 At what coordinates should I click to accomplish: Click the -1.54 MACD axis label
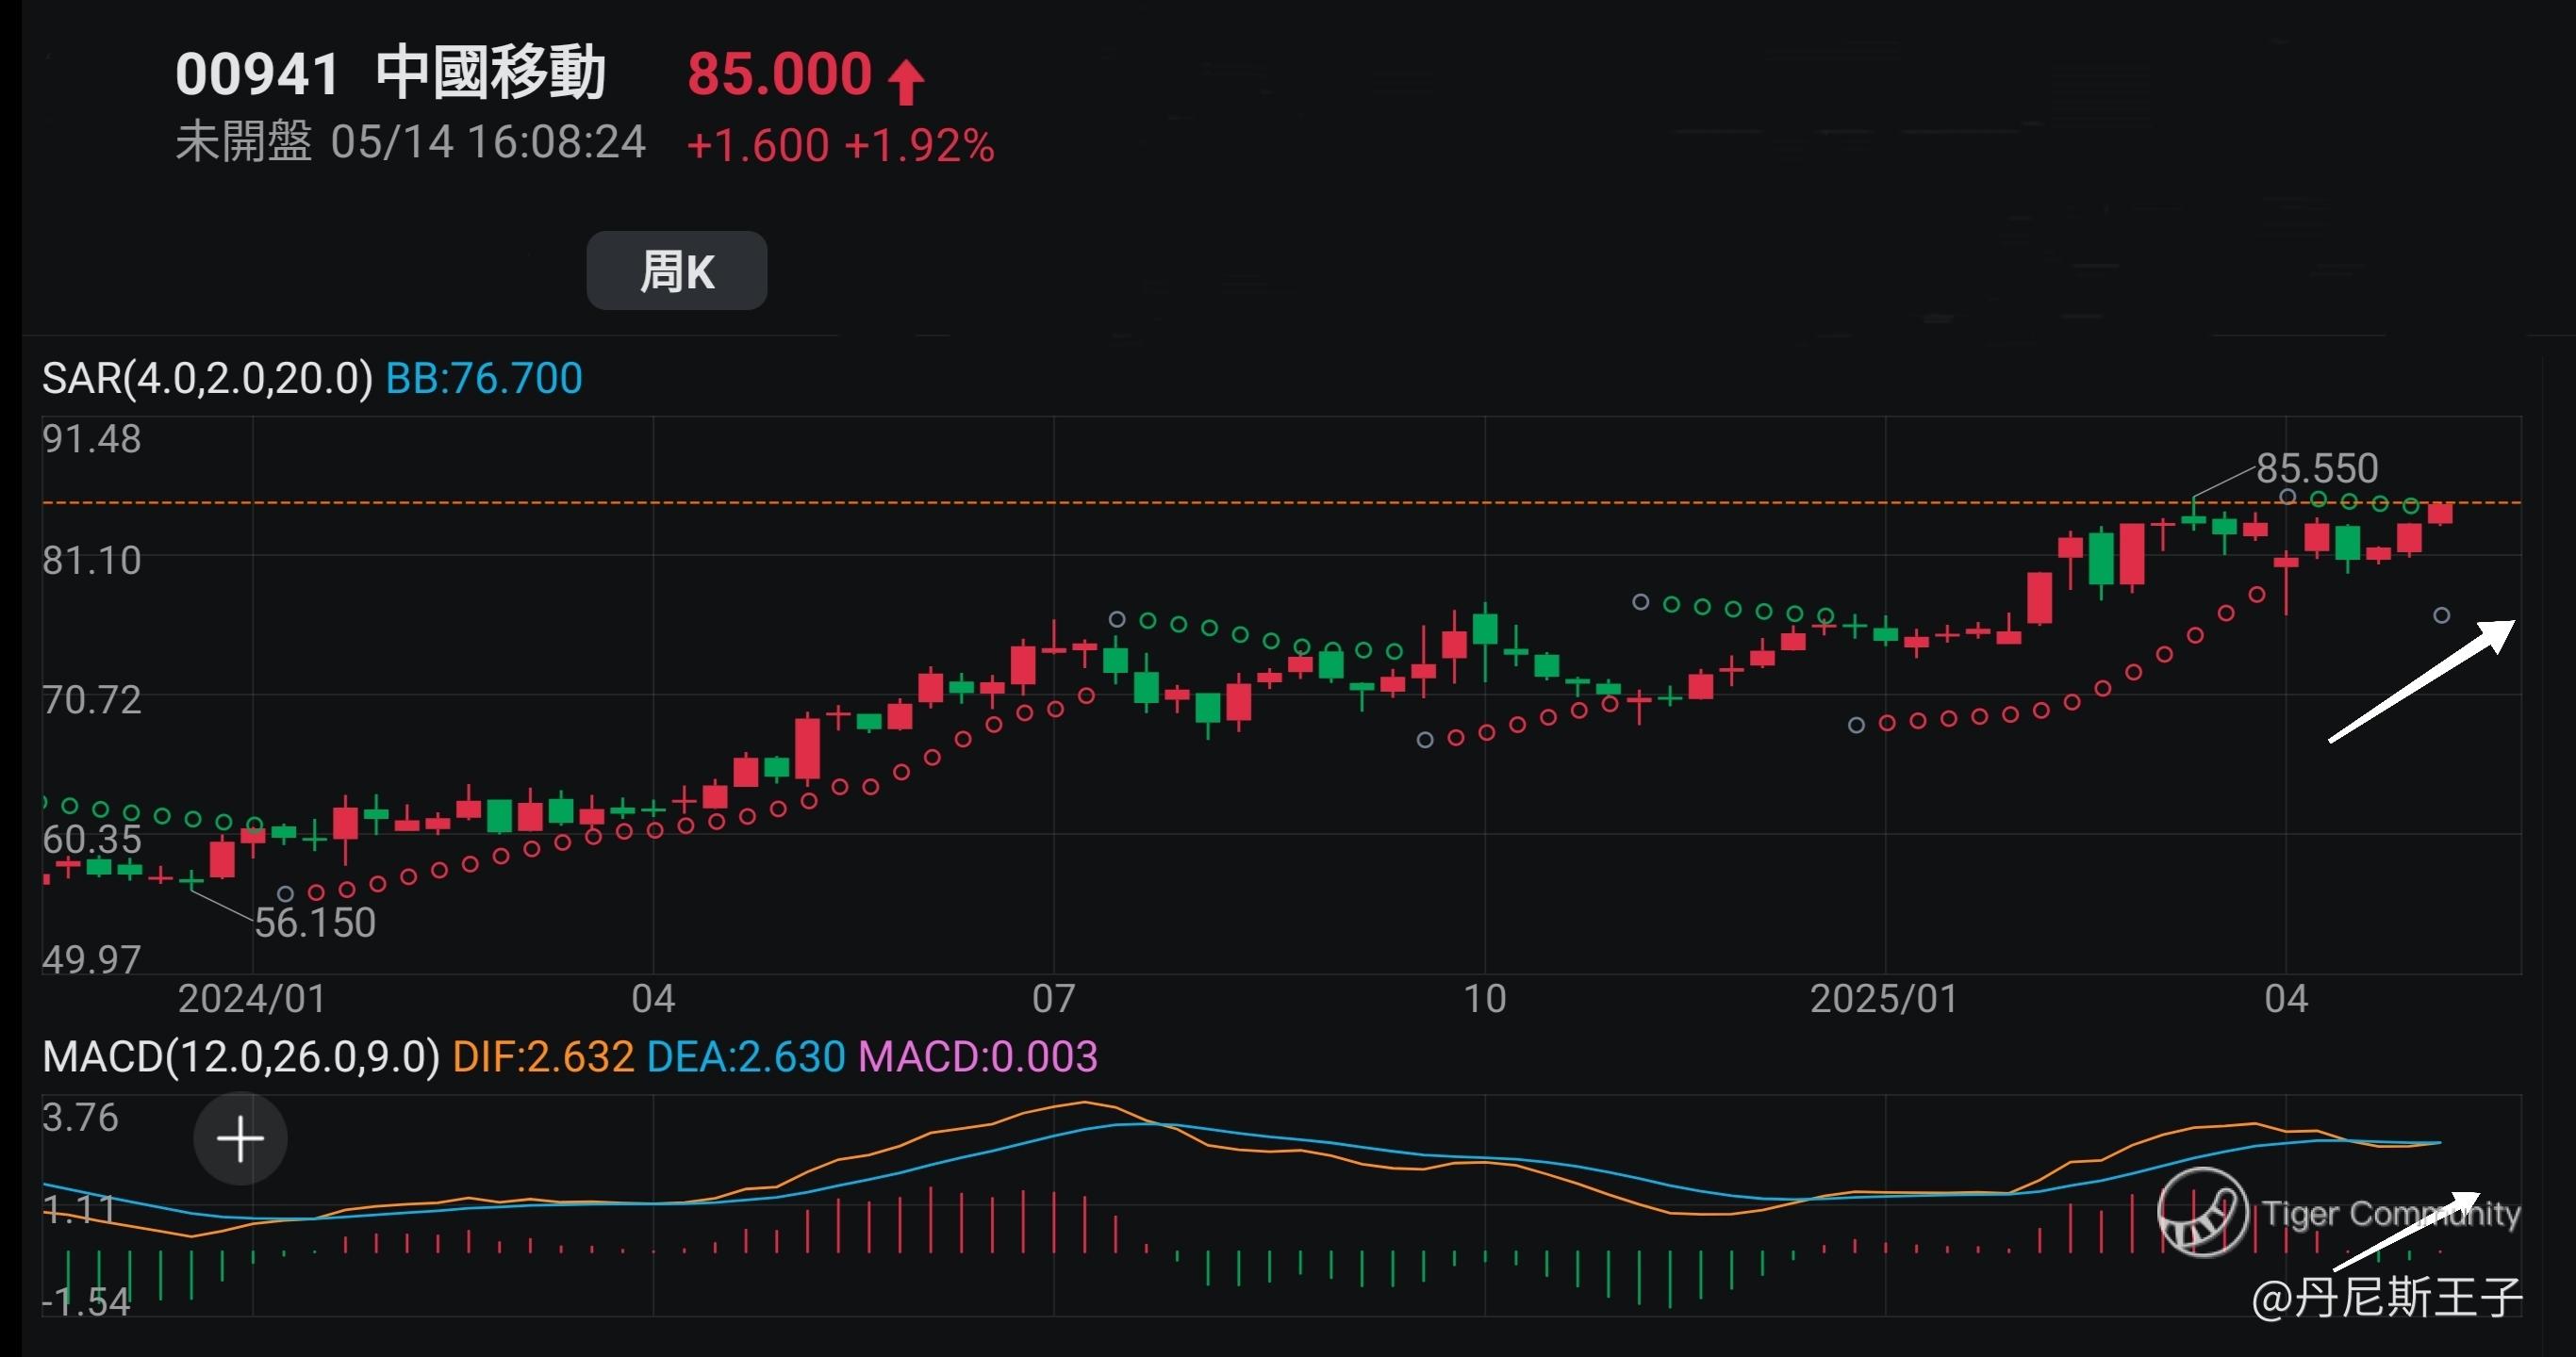(86, 1302)
